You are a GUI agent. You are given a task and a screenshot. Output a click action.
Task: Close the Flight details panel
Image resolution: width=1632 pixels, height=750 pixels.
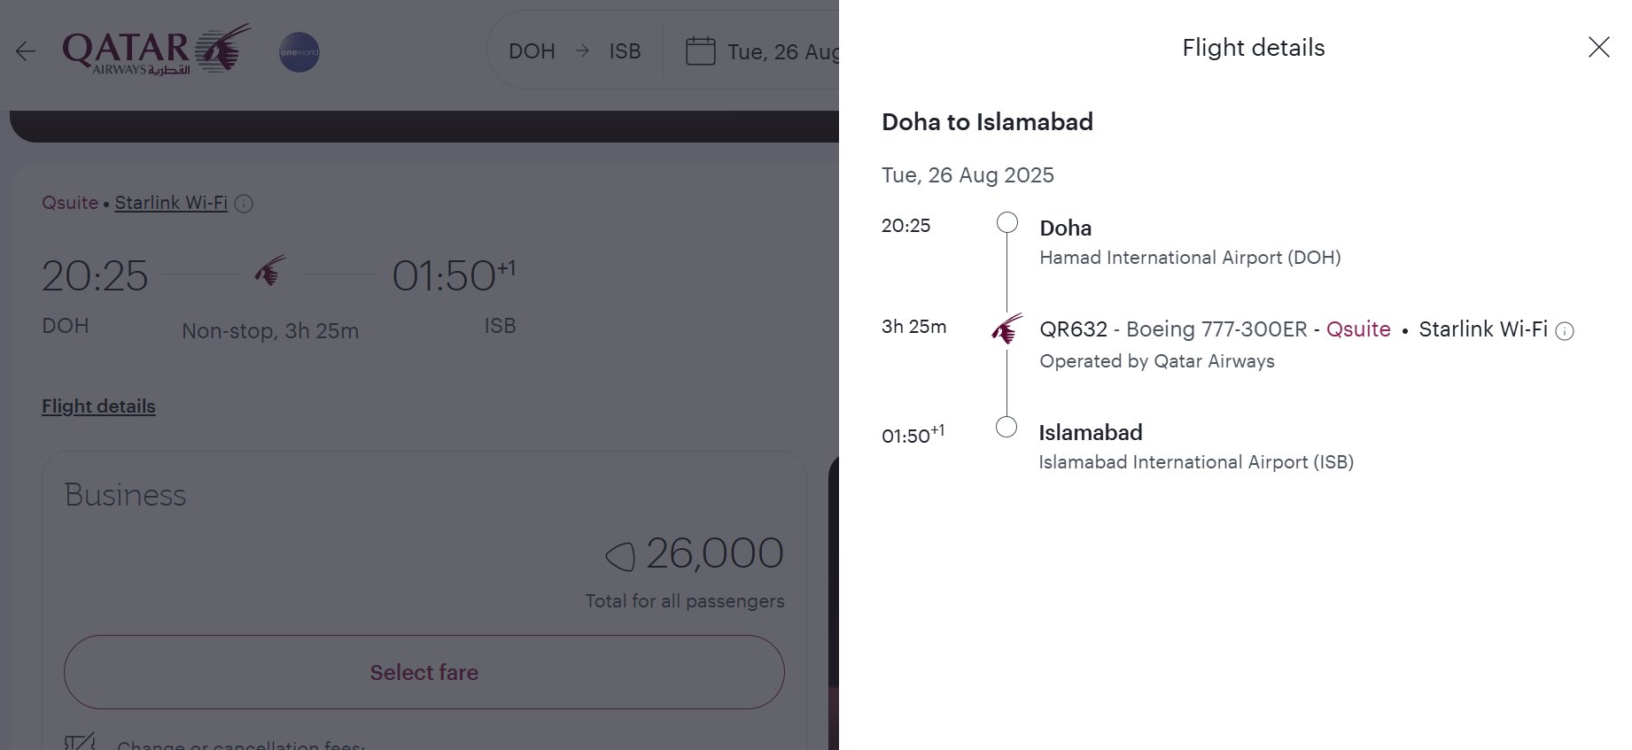1598,47
